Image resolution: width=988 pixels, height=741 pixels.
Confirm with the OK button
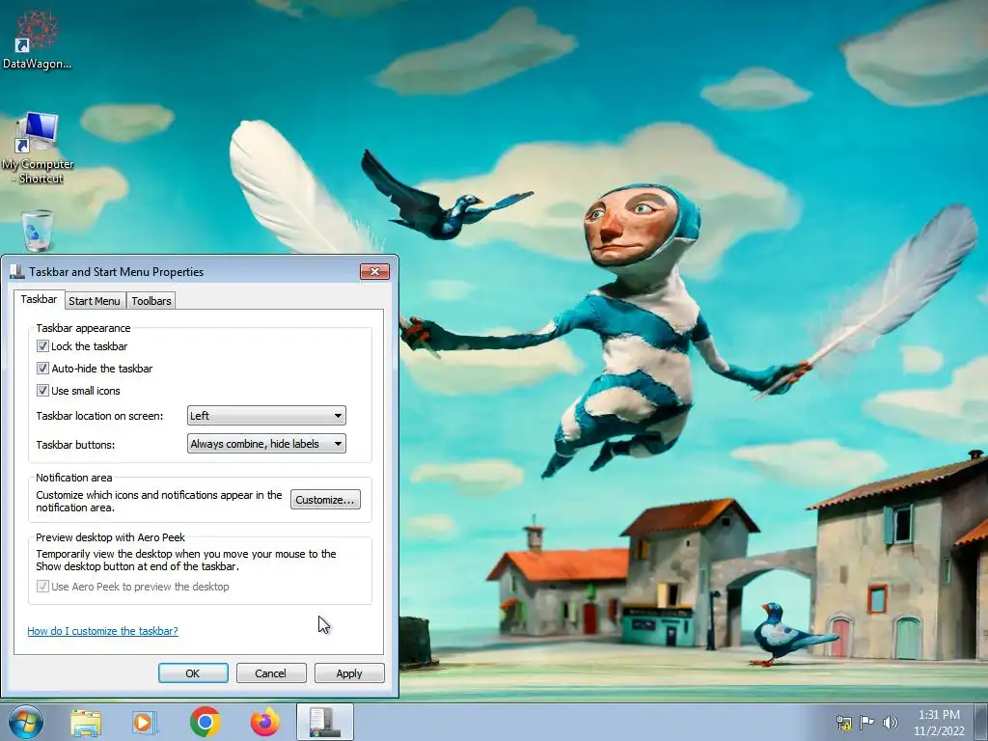click(193, 672)
